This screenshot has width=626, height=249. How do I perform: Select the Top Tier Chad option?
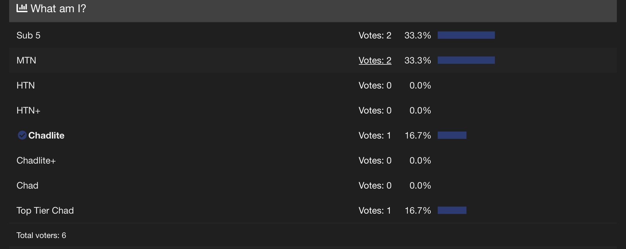(x=45, y=211)
